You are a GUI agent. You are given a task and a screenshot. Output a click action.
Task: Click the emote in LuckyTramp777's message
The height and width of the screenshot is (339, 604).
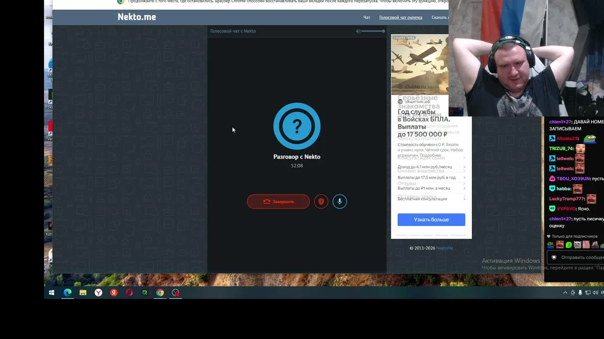coord(591,199)
